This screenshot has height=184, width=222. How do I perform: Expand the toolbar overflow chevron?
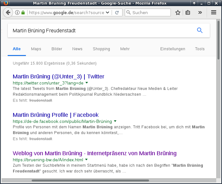pos(200,12)
